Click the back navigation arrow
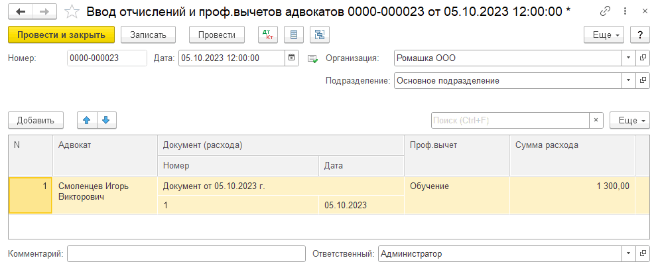The image size is (658, 266). [21, 12]
